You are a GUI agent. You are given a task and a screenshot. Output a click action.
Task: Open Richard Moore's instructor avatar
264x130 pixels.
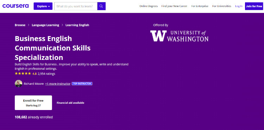point(19,84)
